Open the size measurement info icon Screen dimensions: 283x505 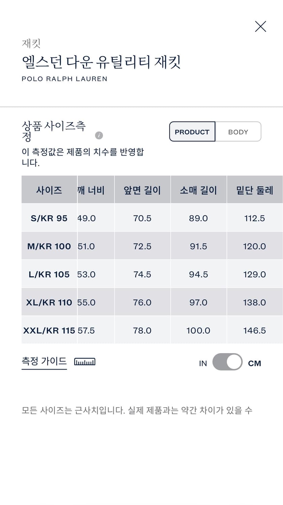[x=99, y=136]
